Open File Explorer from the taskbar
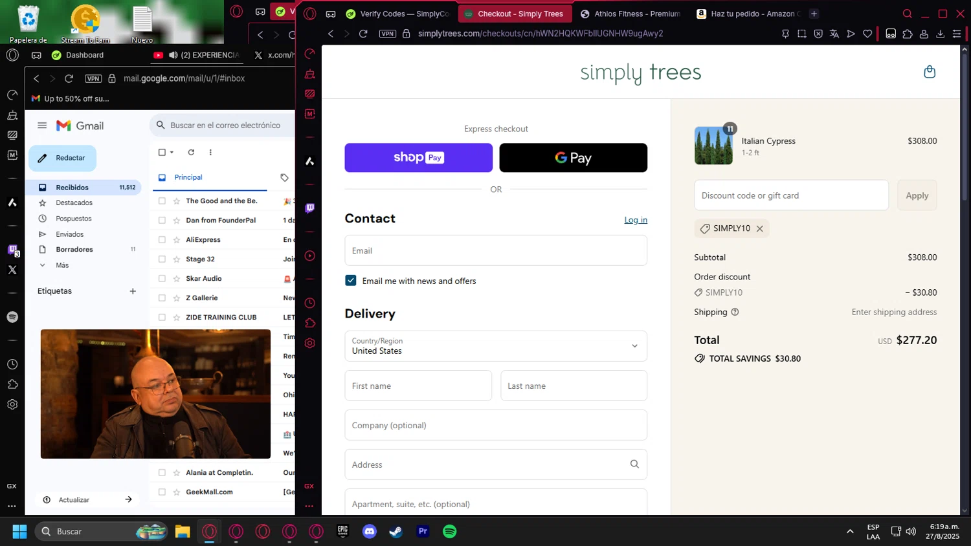The image size is (971, 546). pos(183,531)
